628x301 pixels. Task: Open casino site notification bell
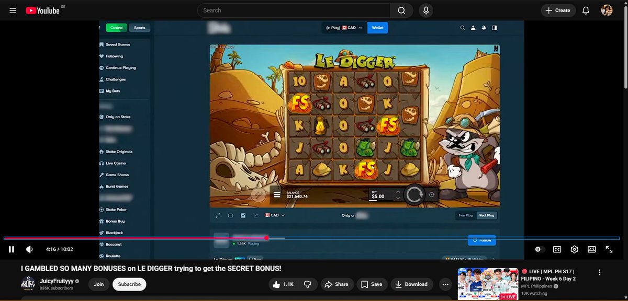point(484,28)
